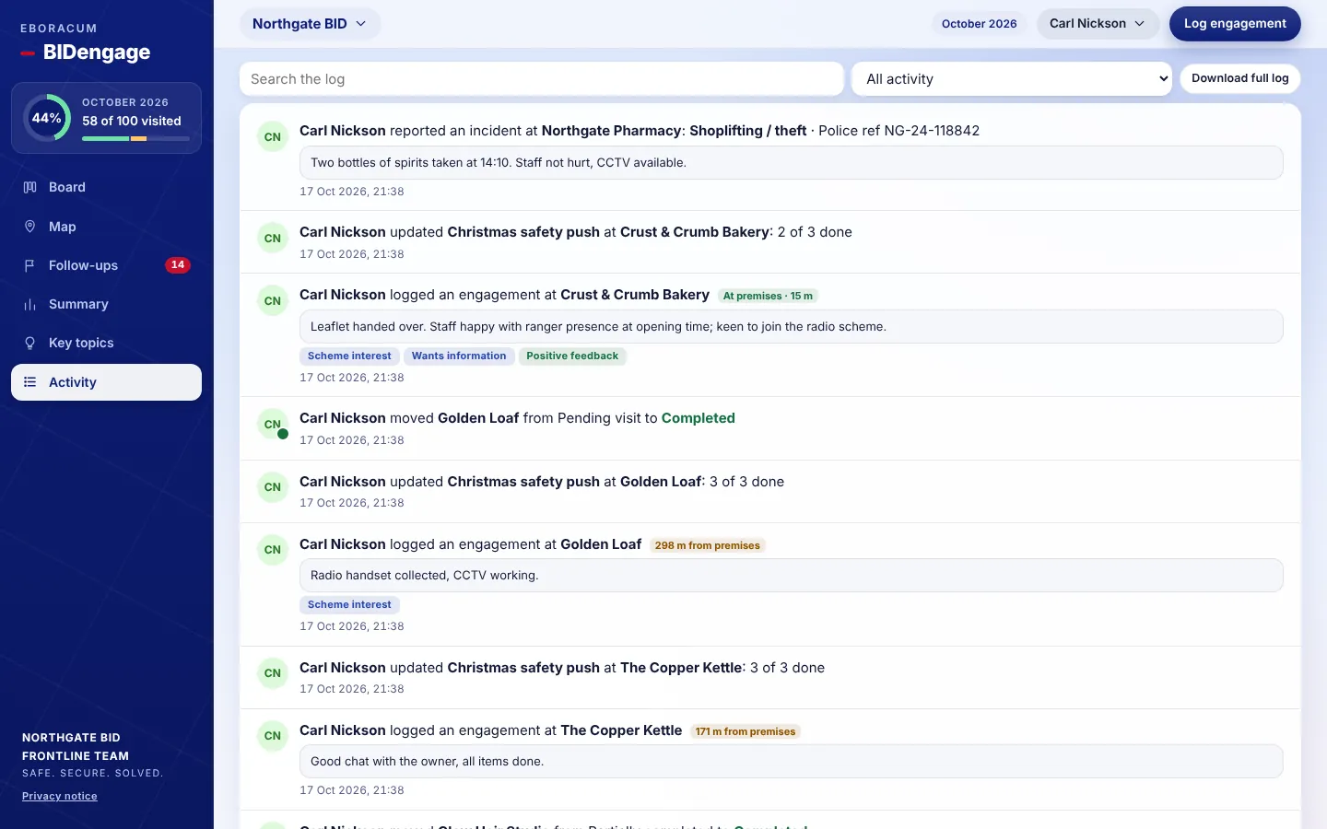The height and width of the screenshot is (829, 1327).
Task: Open the All activity filter dropdown
Action: (x=1012, y=79)
